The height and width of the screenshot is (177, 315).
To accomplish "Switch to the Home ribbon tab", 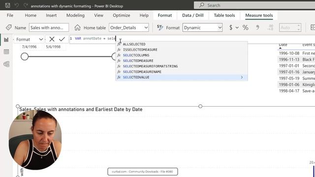I will coord(31,15).
